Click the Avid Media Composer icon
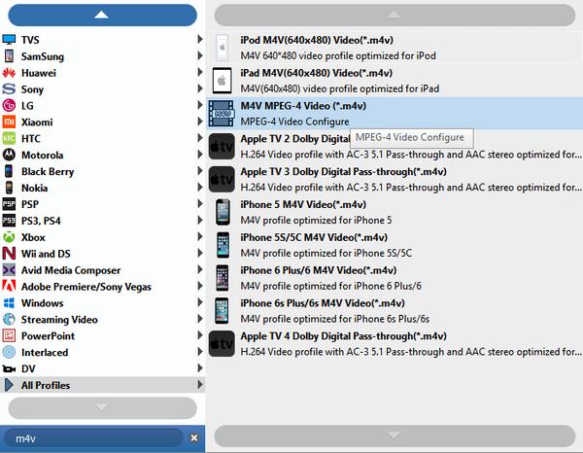583x453 pixels. tap(9, 270)
